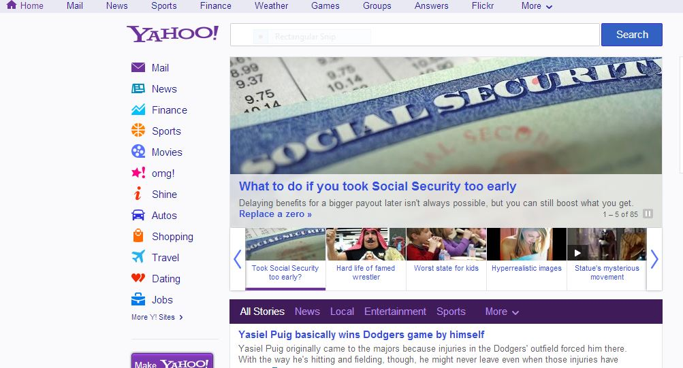Switch to the Entertainment stories tab

[395, 312]
